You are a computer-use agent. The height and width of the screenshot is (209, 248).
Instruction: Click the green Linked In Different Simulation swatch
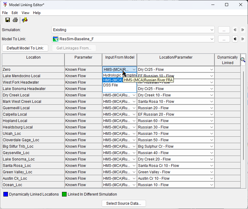[x=64, y=194]
